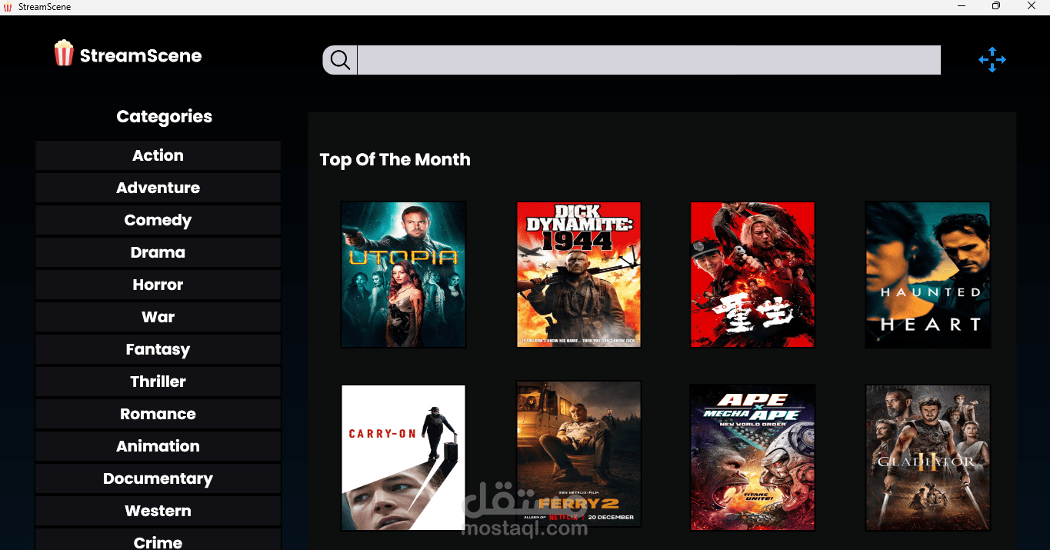The image size is (1050, 550).
Task: Click the StreamScene popcorn logo
Action: pyautogui.click(x=64, y=53)
